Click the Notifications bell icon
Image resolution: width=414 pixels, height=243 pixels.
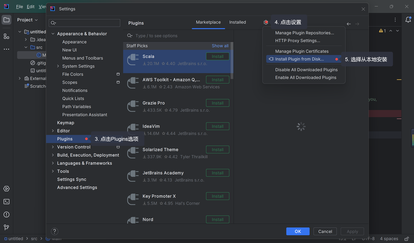pyautogui.click(x=408, y=20)
